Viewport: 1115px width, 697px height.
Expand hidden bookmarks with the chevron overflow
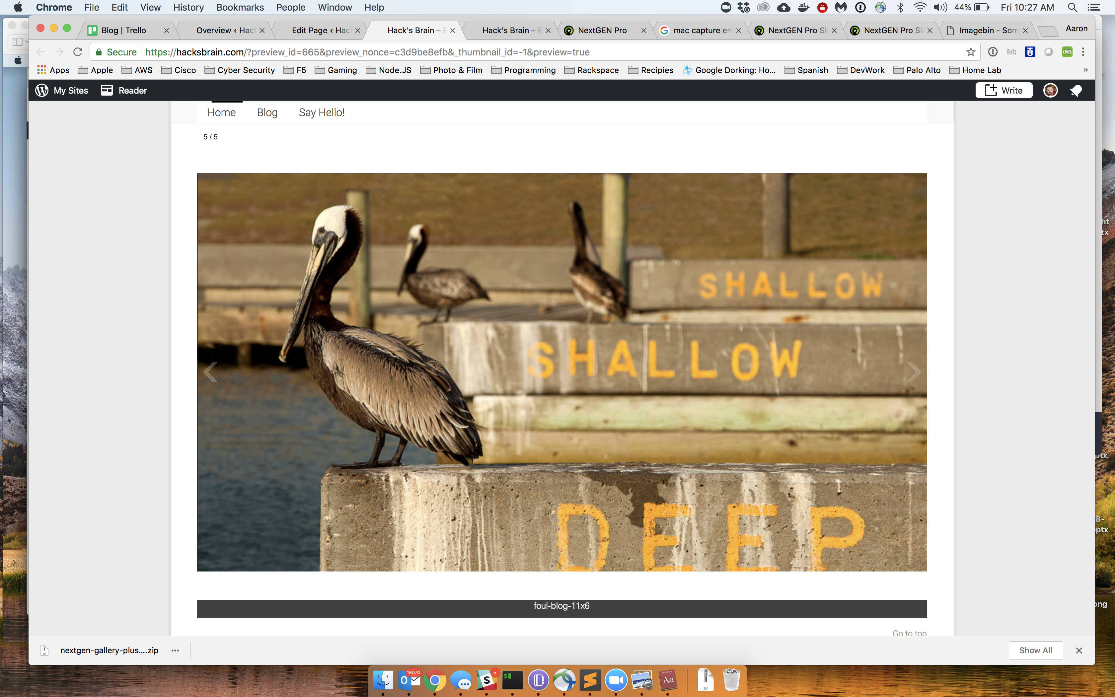(x=1085, y=70)
